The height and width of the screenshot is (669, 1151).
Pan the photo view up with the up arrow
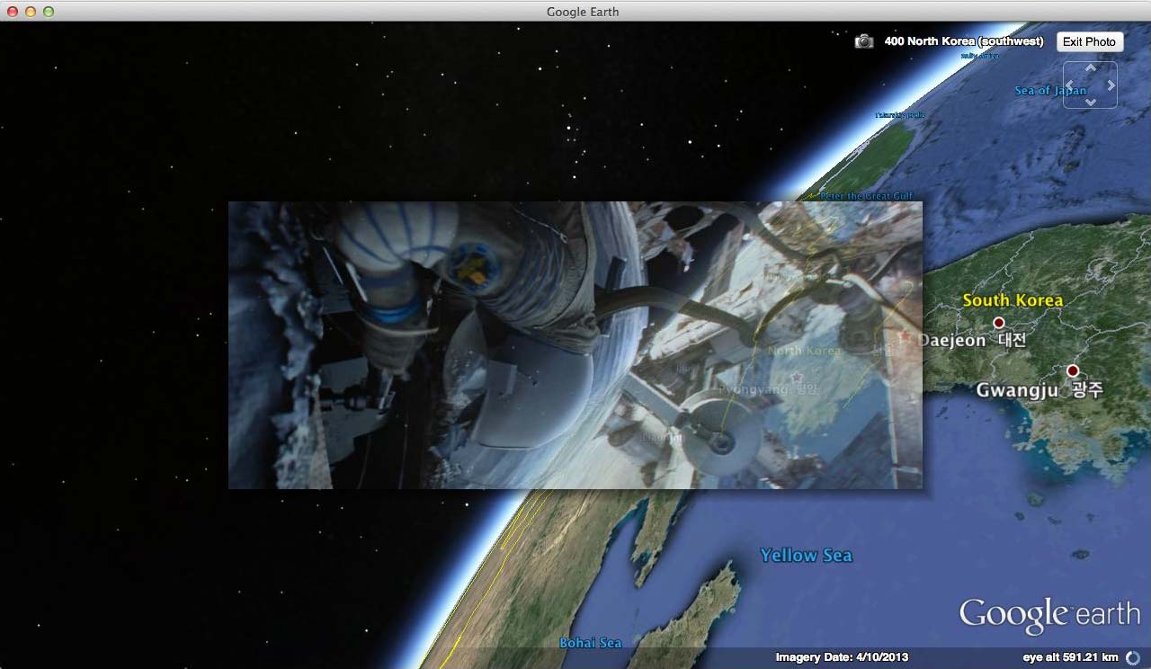pyautogui.click(x=1091, y=68)
